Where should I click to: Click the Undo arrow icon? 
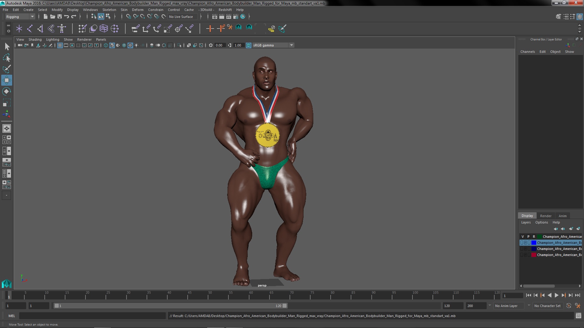click(x=67, y=17)
